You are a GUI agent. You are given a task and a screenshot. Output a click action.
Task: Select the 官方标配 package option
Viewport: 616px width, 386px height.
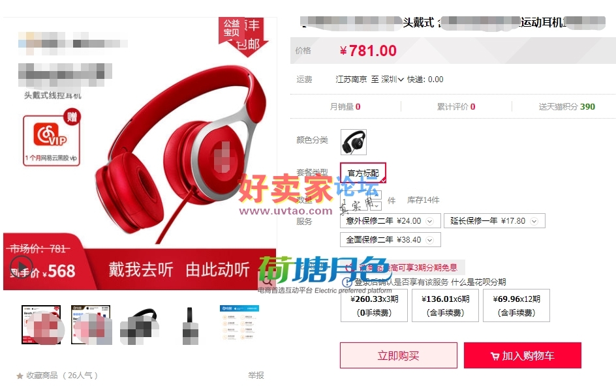coord(363,173)
